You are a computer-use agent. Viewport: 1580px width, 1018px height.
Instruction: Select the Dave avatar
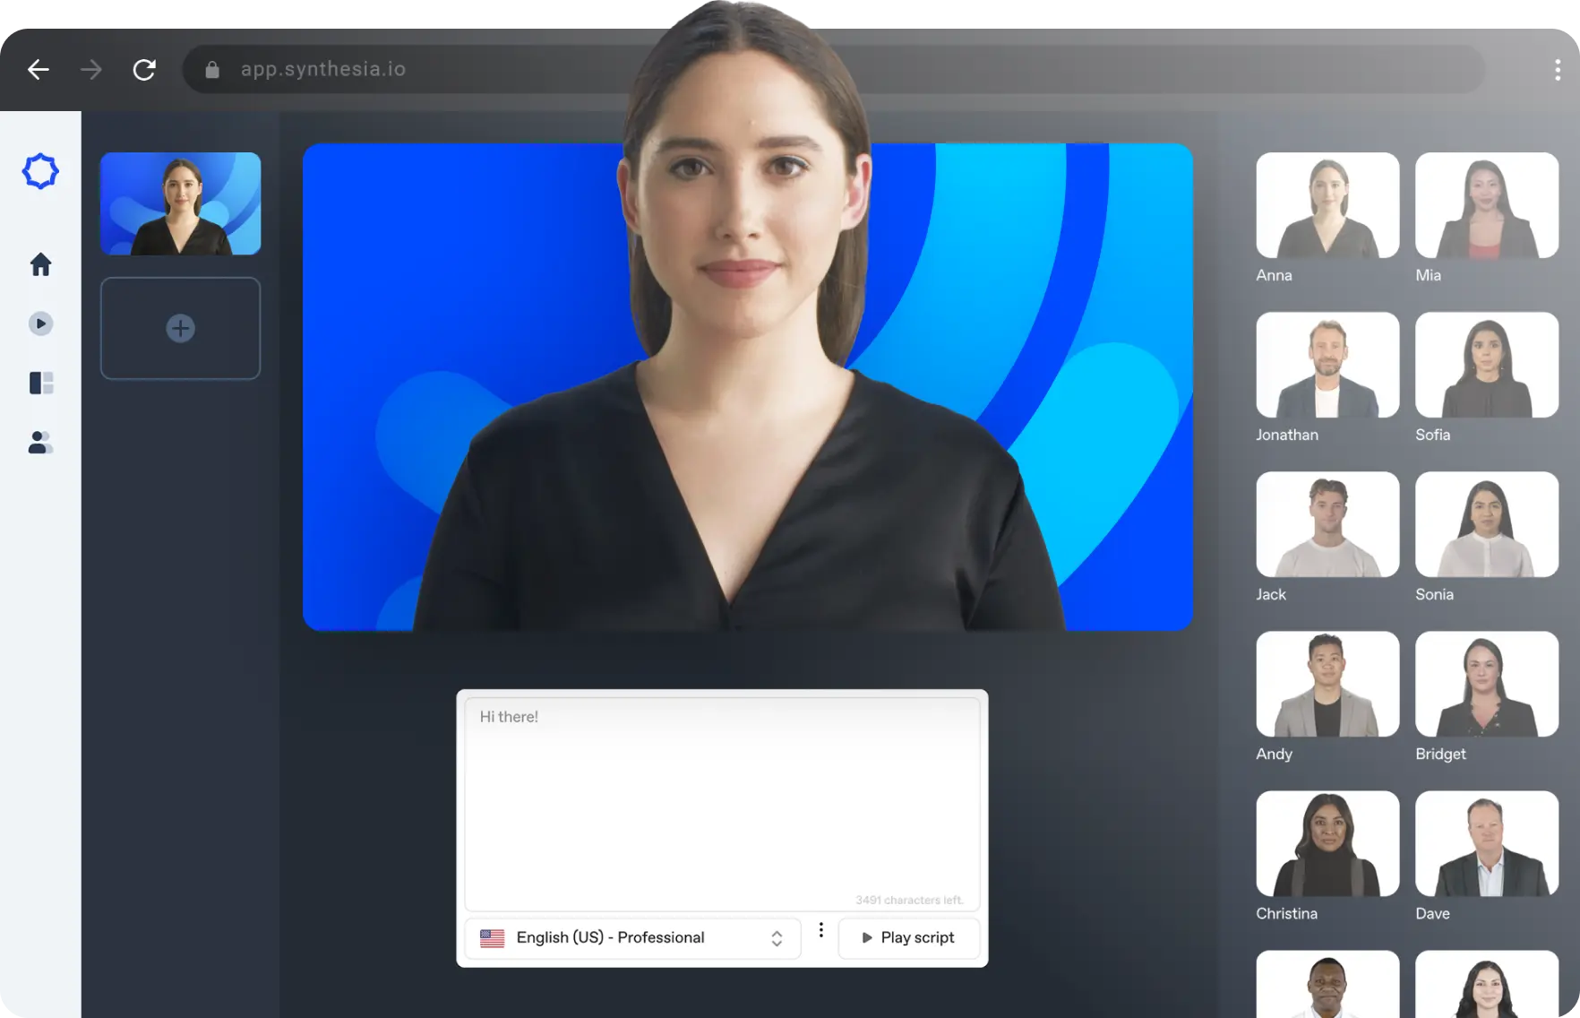click(x=1486, y=843)
